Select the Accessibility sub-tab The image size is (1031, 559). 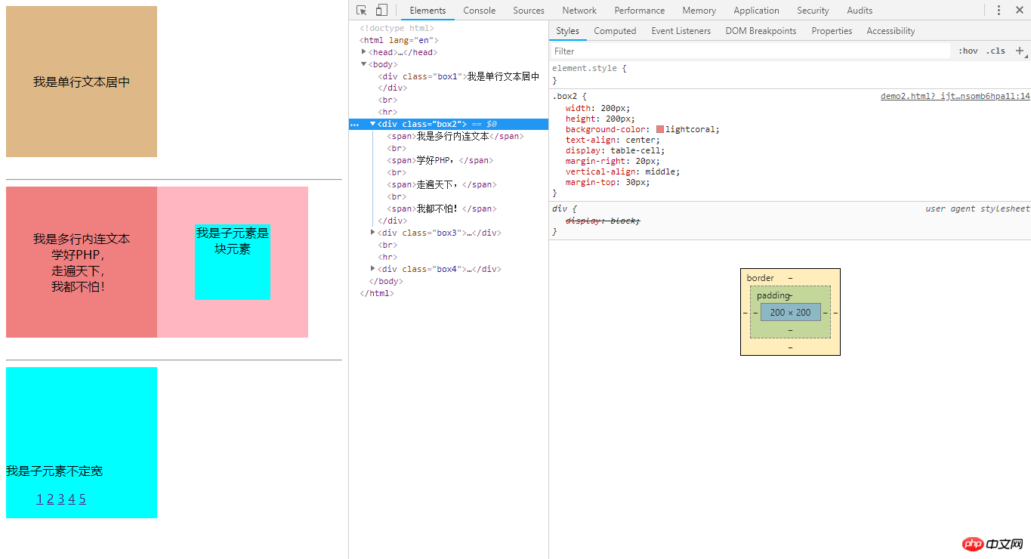click(x=891, y=31)
